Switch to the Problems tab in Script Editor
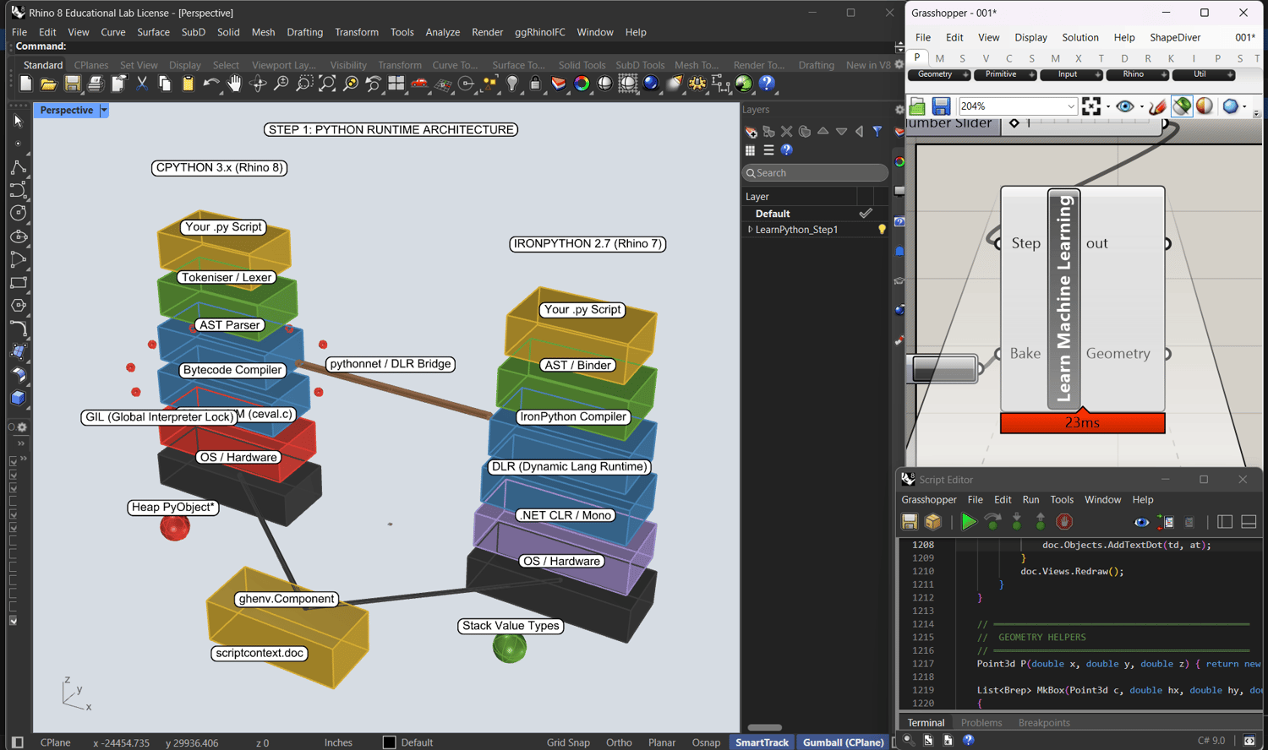The image size is (1268, 750). coord(981,723)
